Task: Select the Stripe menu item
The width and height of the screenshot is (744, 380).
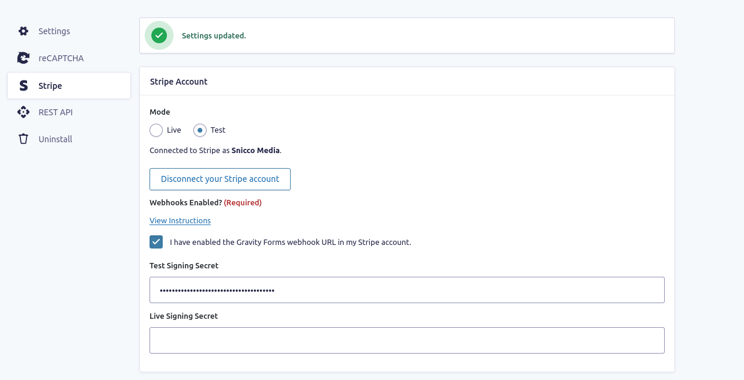Action: tap(69, 86)
